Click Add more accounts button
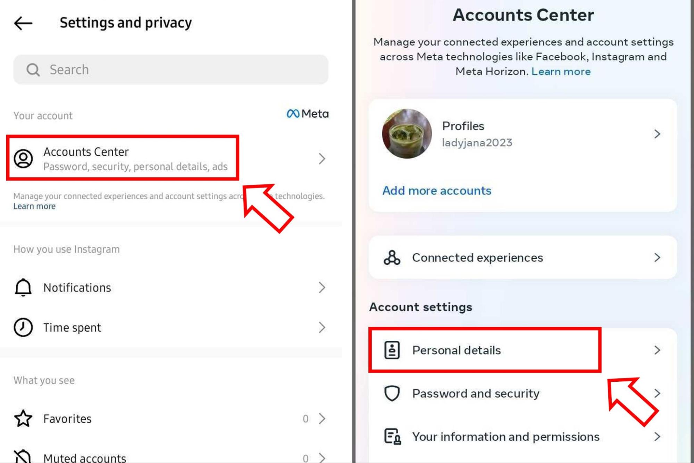The width and height of the screenshot is (694, 463). (436, 191)
